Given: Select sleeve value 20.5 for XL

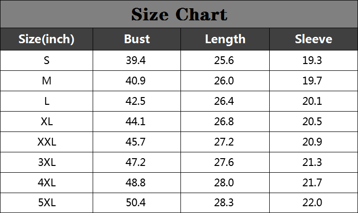Looking at the screenshot, I should click(312, 121).
